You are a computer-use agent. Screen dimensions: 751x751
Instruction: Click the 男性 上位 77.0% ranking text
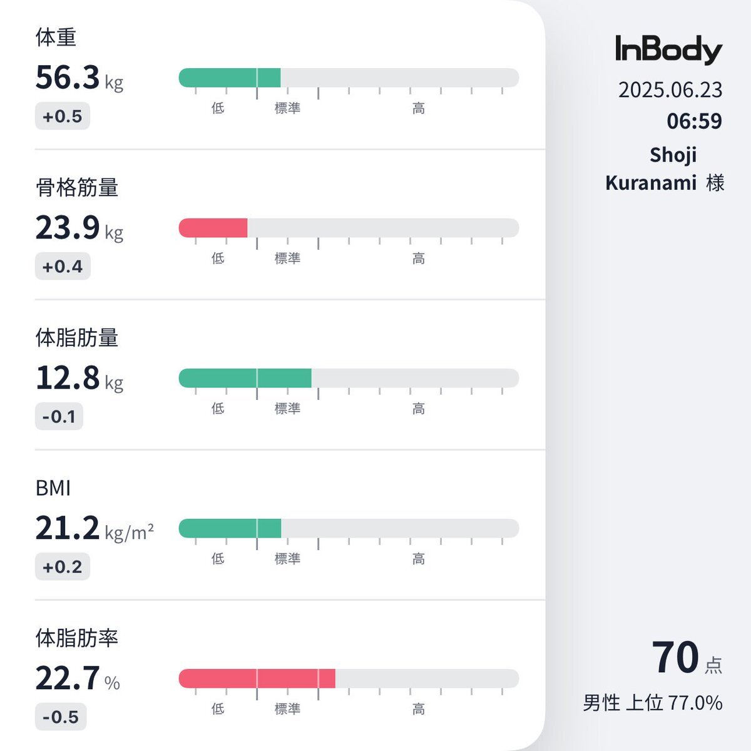click(653, 703)
